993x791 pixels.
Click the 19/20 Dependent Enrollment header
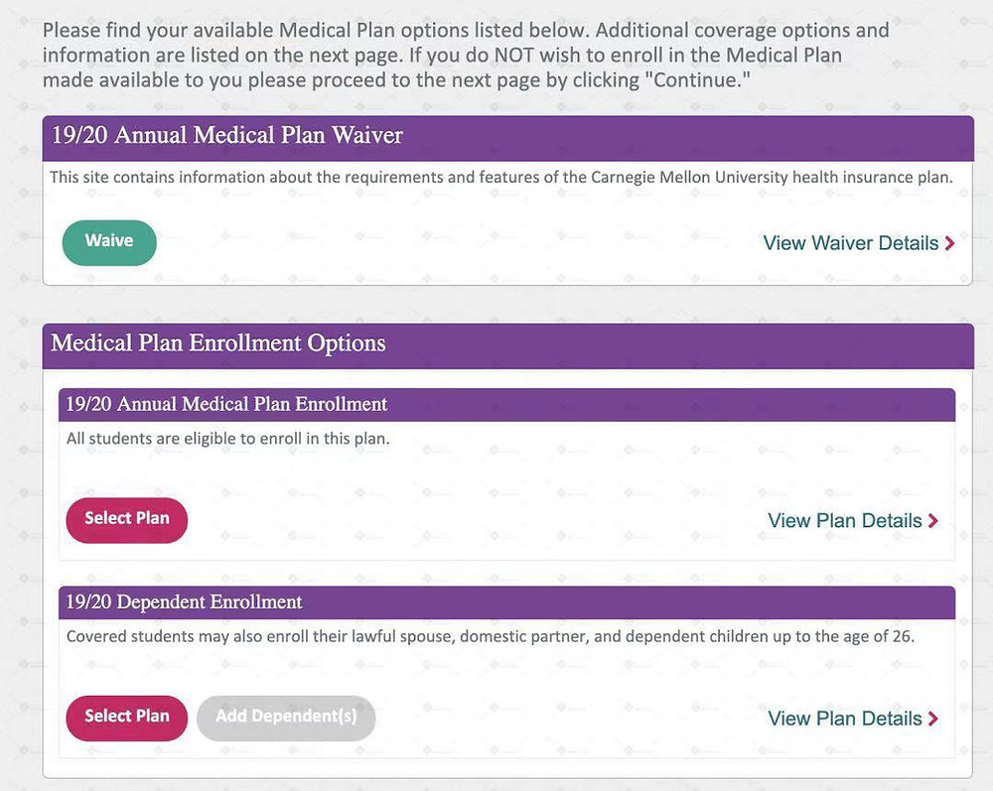(x=506, y=602)
